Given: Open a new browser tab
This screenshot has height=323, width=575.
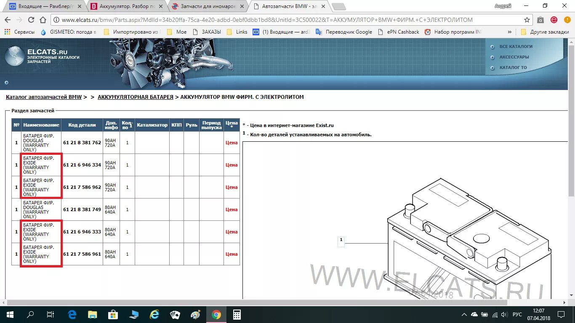Looking at the screenshot, I should 338,6.
